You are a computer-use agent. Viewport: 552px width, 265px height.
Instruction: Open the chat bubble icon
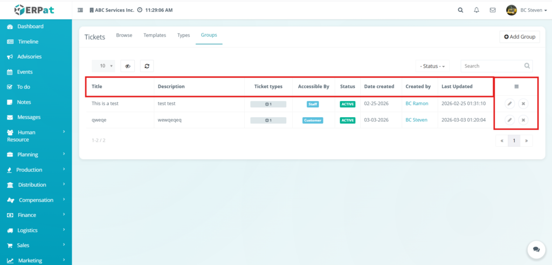tap(536, 249)
